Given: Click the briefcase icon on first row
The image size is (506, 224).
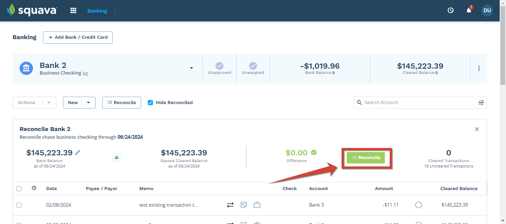Looking at the screenshot, I should click(257, 205).
